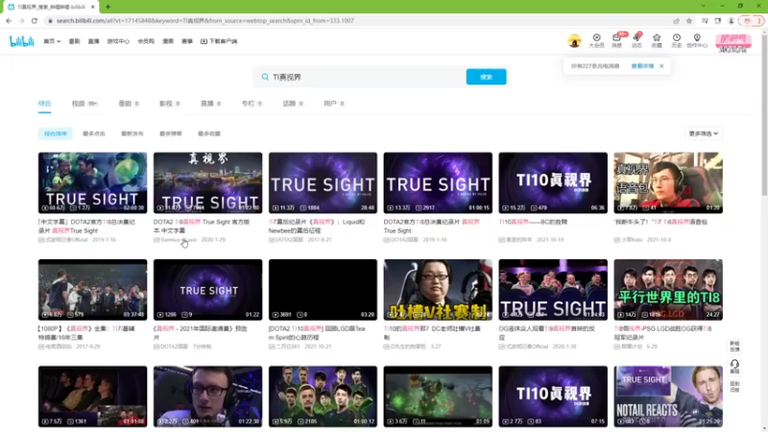Open the browser profile icon in toolbar
768x432 pixels.
(731, 20)
